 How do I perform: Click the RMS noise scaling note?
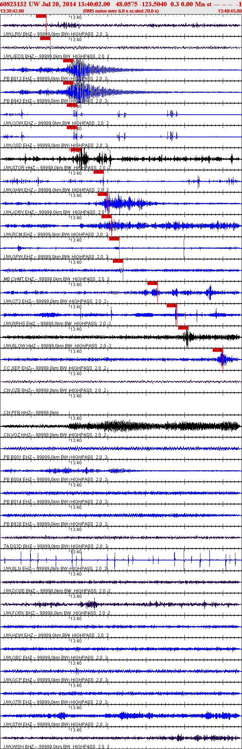tap(121, 11)
